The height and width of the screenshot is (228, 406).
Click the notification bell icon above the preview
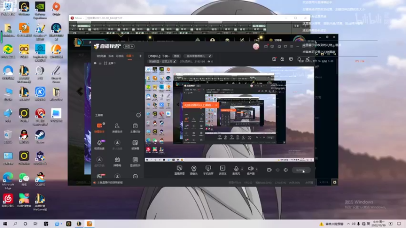click(x=299, y=59)
